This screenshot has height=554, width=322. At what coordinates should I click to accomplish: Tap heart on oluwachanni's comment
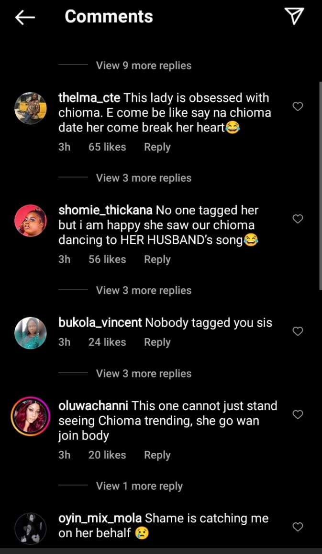tap(298, 414)
